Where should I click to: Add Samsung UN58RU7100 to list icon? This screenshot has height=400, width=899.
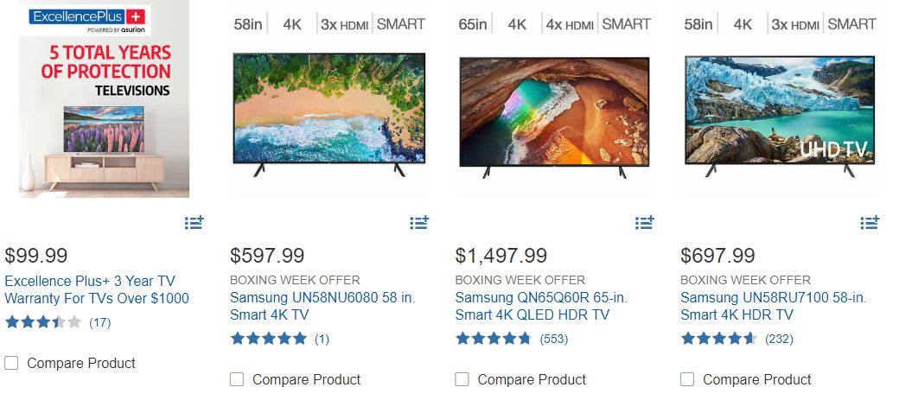870,223
